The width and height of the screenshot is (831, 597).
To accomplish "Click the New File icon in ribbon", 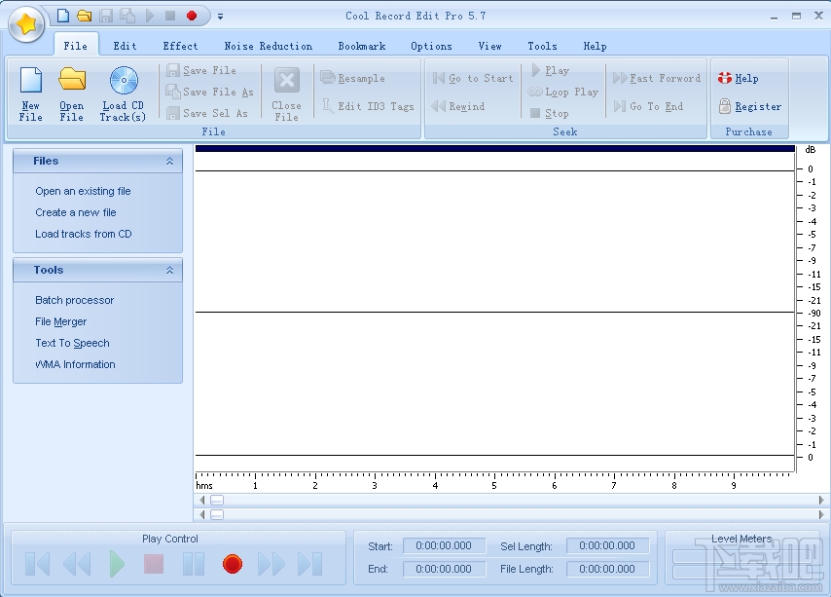I will pyautogui.click(x=31, y=81).
